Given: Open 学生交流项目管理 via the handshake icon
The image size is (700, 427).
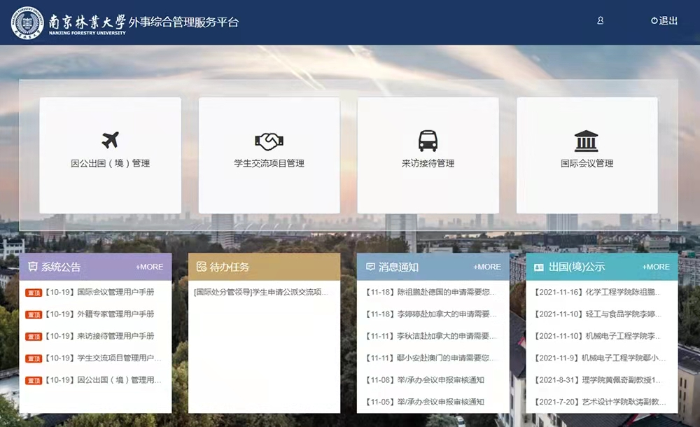Looking at the screenshot, I should click(x=269, y=141).
